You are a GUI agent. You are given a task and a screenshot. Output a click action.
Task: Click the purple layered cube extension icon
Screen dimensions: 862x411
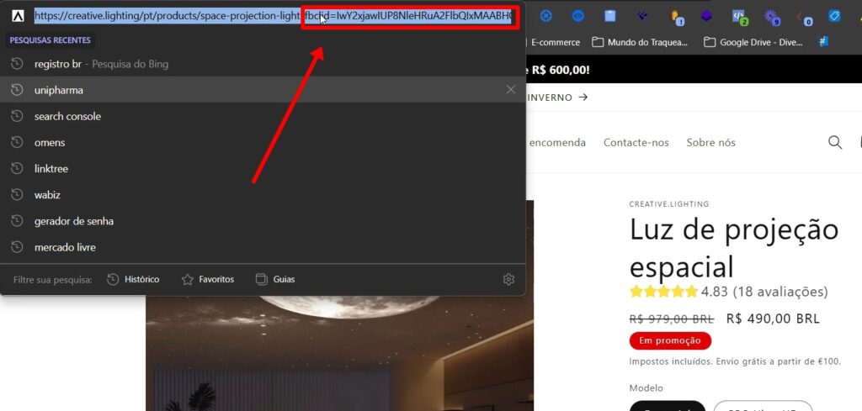pyautogui.click(x=706, y=17)
